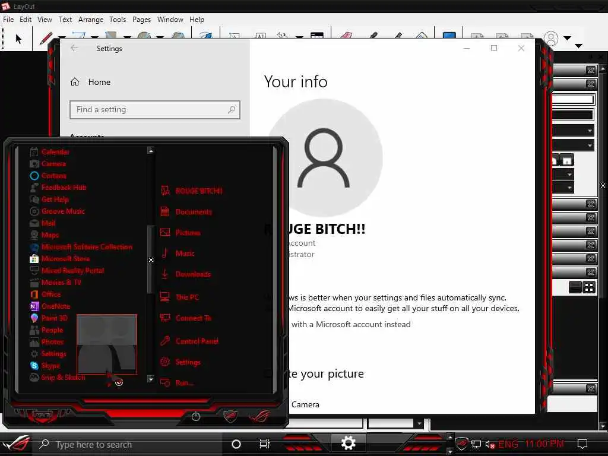Open the Edit menu

click(26, 20)
